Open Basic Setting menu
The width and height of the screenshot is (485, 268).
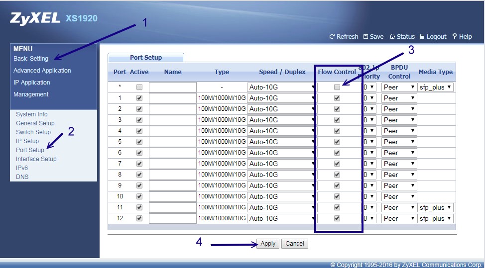tap(31, 59)
